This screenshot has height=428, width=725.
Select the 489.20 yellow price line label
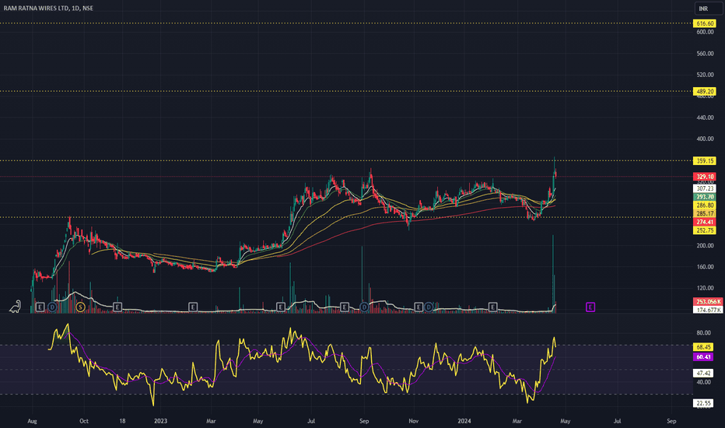coord(705,91)
